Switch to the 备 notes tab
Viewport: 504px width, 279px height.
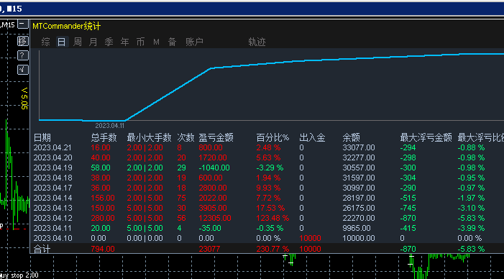[x=173, y=42]
